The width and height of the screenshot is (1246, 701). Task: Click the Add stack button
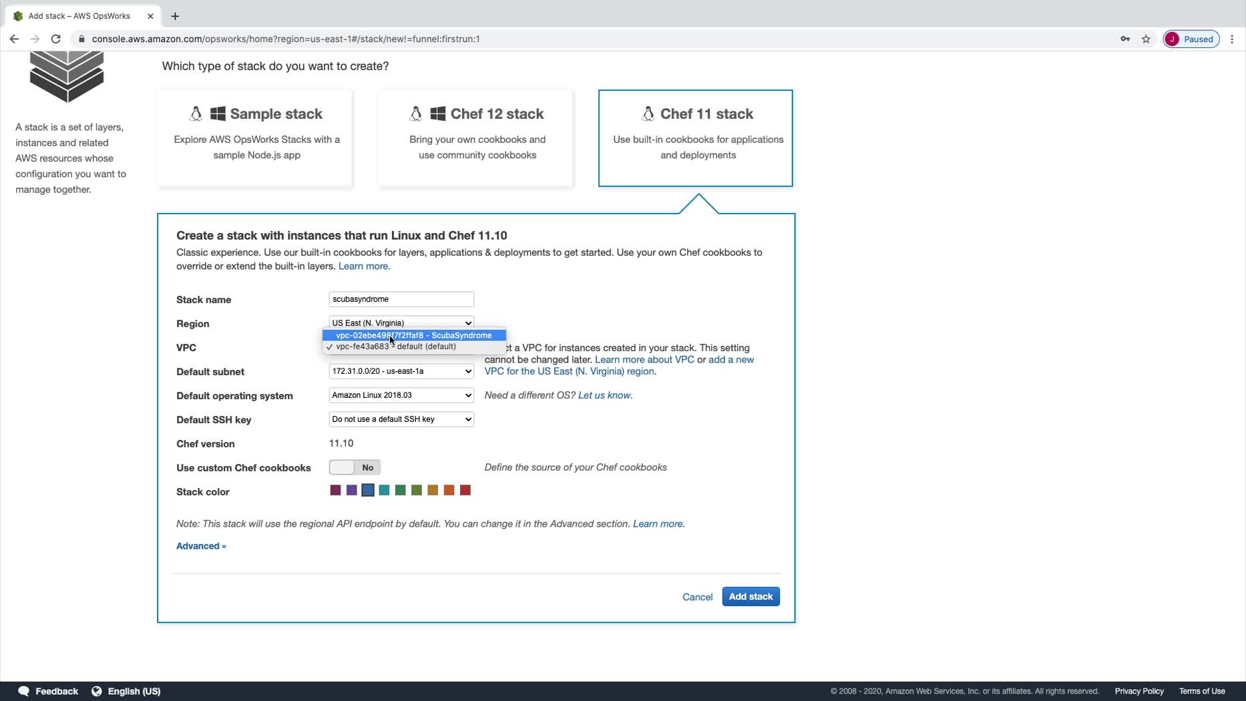751,596
